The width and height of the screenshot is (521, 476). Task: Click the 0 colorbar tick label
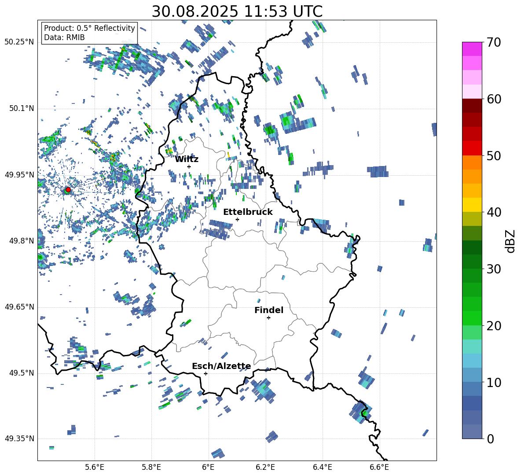coord(491,439)
